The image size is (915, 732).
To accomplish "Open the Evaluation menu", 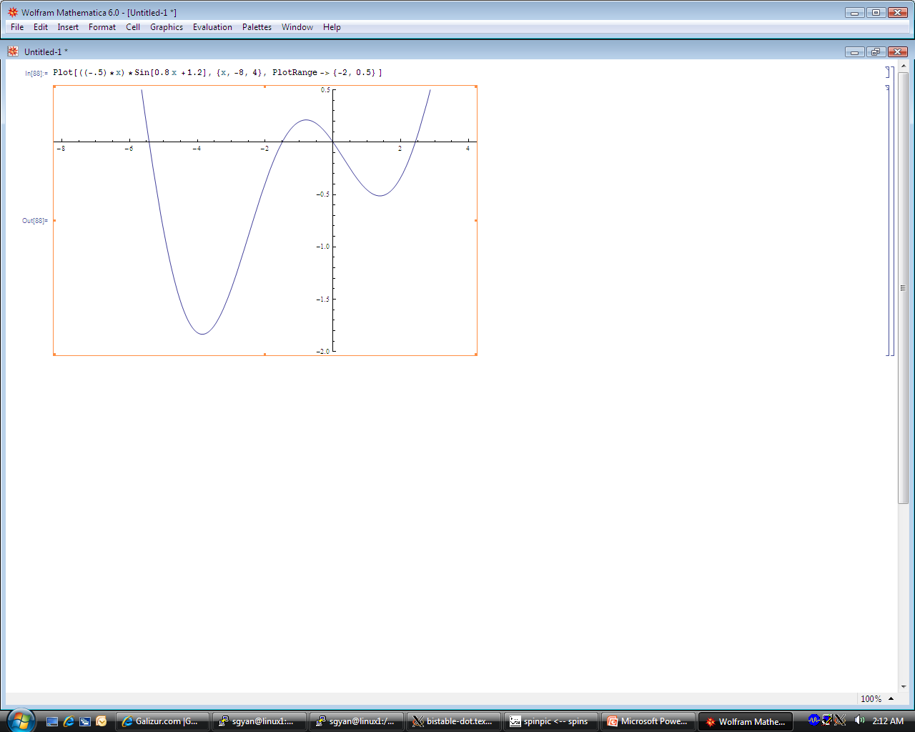I will 212,27.
